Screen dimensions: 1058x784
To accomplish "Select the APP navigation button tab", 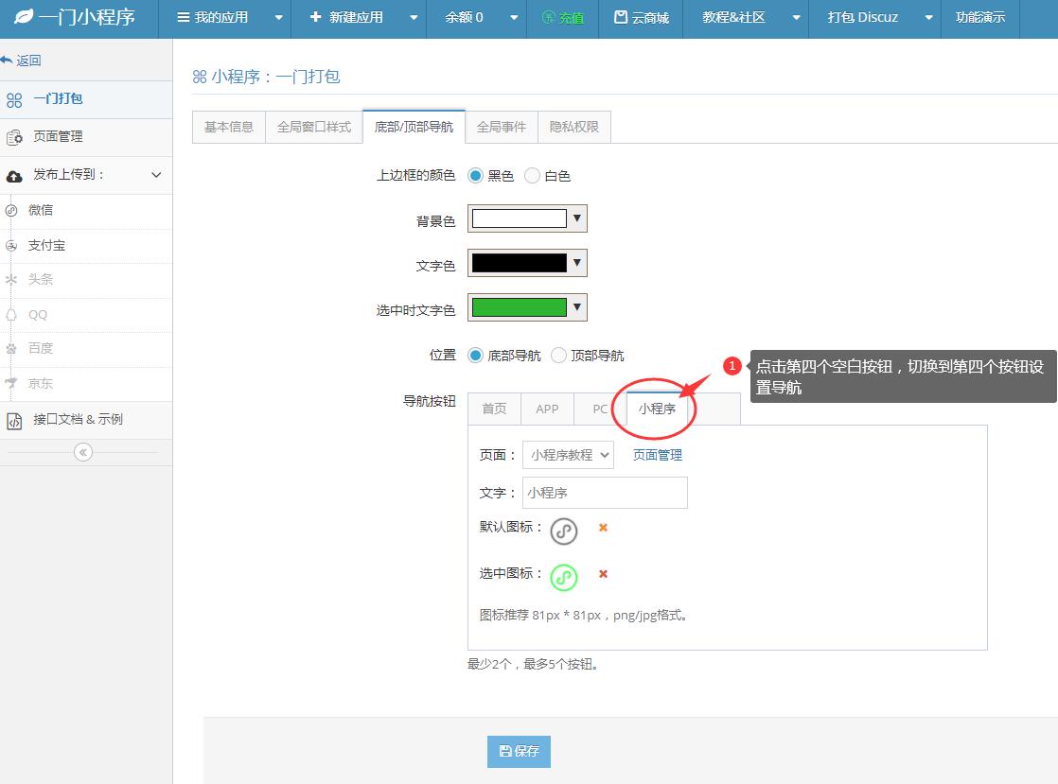I will point(547,409).
